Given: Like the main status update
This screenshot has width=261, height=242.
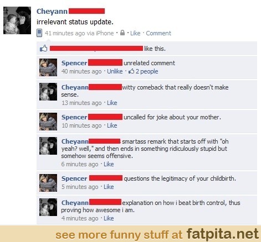Looking at the screenshot, I should point(135,33).
